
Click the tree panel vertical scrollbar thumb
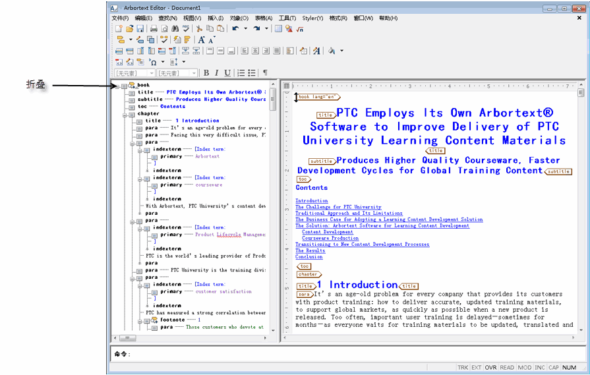pos(273,99)
